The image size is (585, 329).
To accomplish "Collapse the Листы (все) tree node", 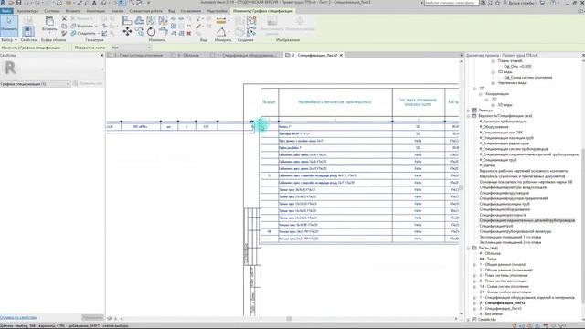I will click(x=469, y=248).
